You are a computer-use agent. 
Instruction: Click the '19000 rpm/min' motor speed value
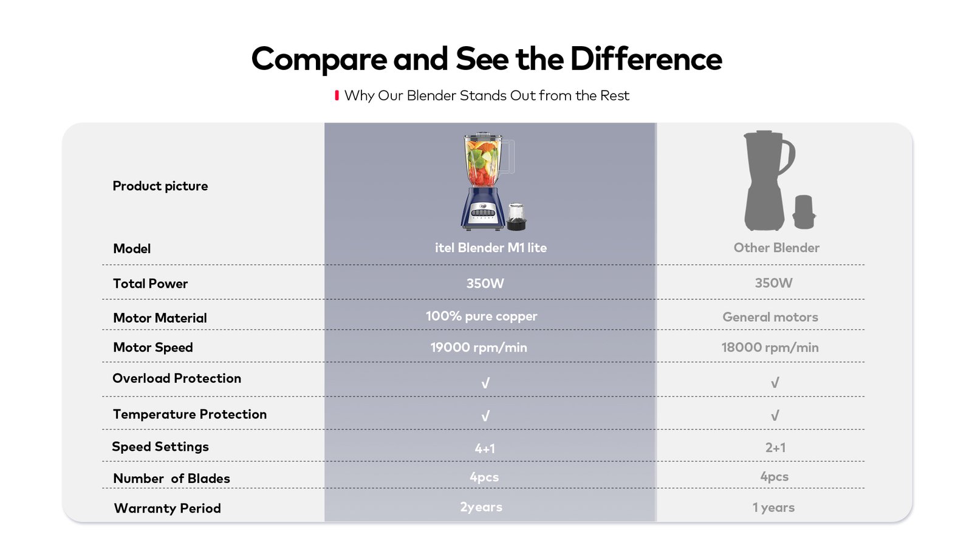479,347
